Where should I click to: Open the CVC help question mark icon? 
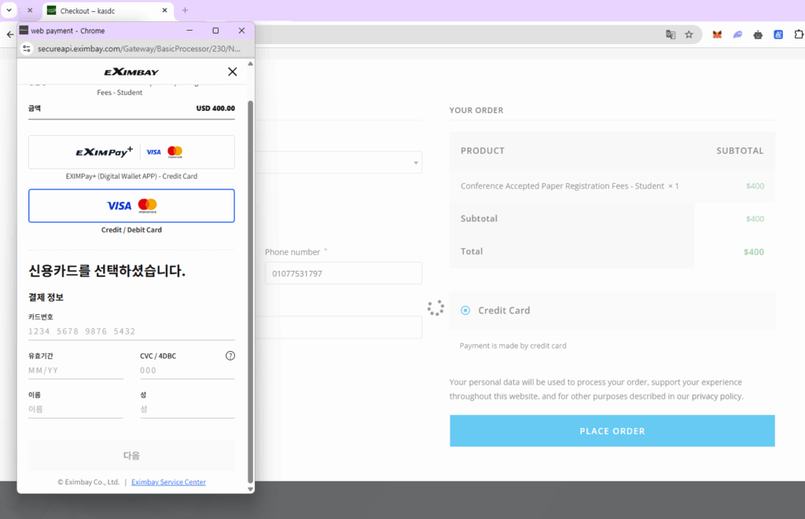pyautogui.click(x=230, y=356)
